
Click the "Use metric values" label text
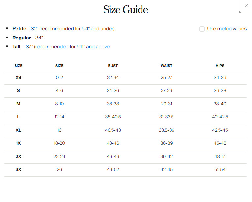coord(227,29)
